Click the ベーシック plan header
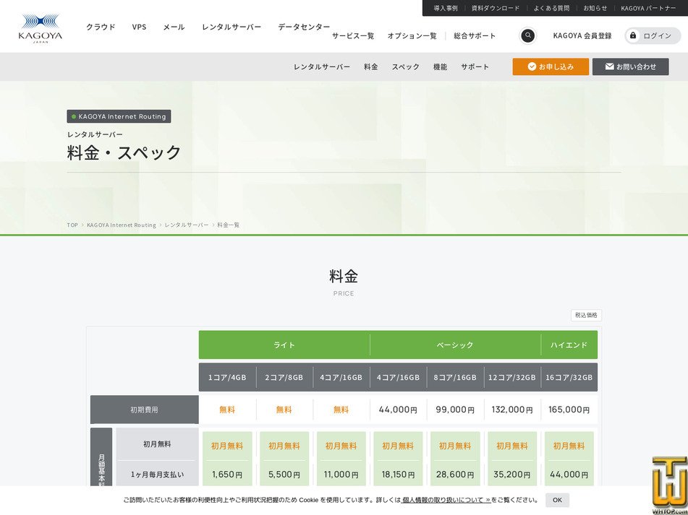The image size is (688, 515). 455,345
